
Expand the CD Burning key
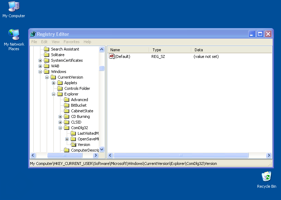60,116
